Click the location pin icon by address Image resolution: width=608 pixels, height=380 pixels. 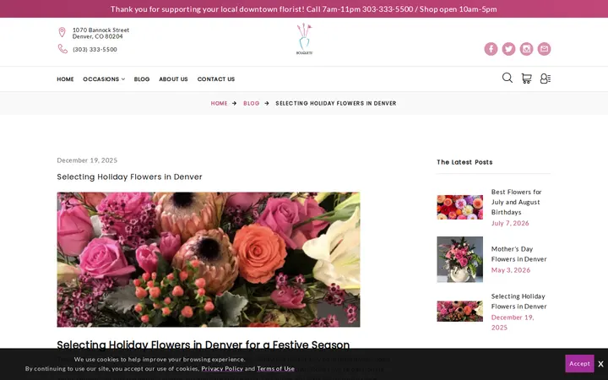(62, 32)
